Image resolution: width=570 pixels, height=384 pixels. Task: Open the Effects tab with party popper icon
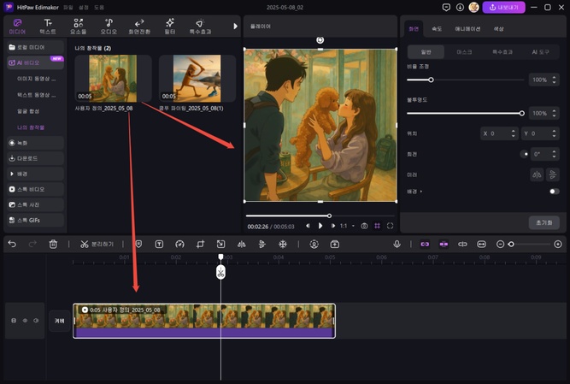pos(200,27)
